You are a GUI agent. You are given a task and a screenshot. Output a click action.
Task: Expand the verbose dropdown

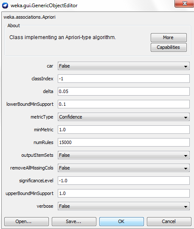124,206
